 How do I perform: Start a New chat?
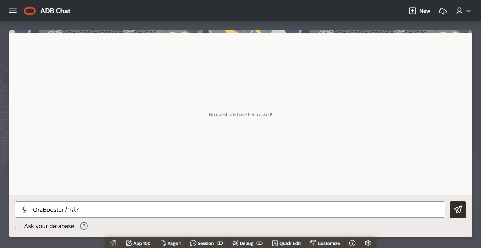[x=420, y=11]
